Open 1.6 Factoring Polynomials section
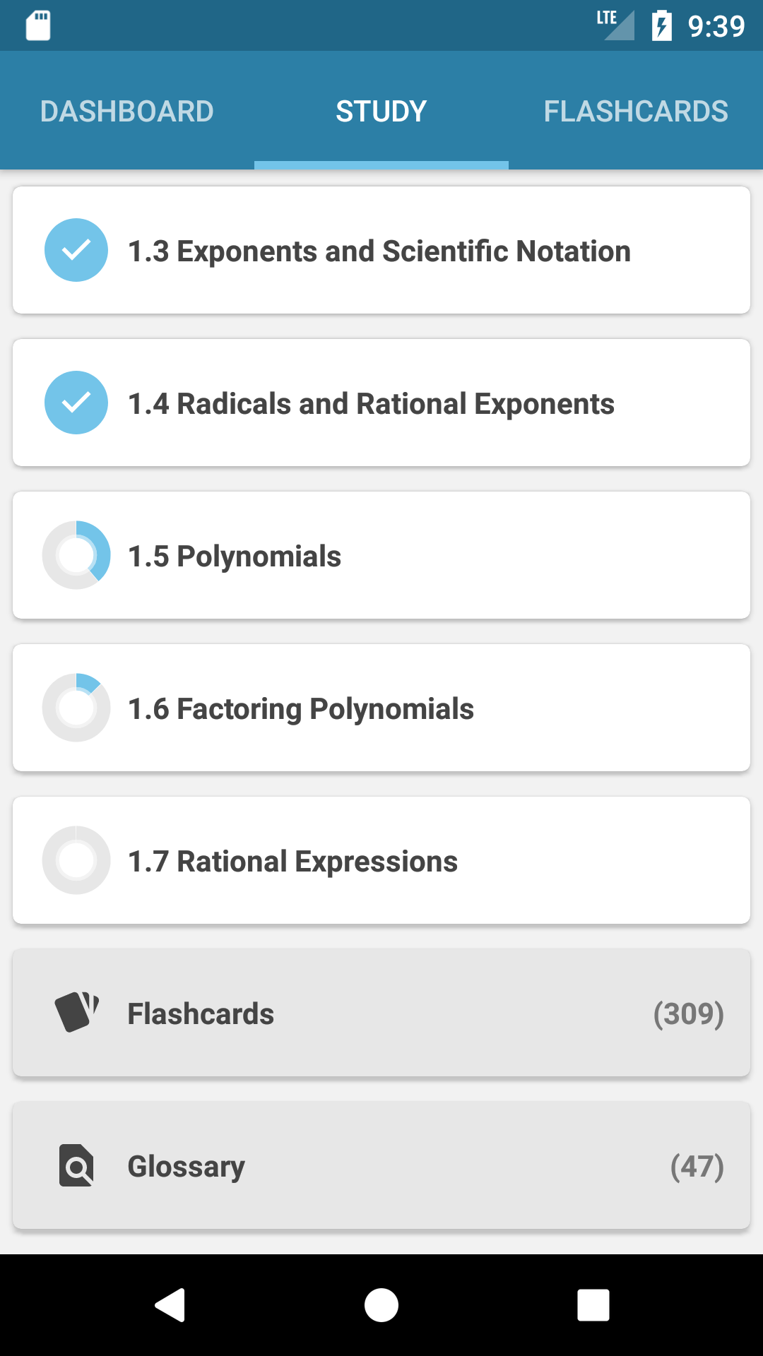Viewport: 763px width, 1356px height. pos(381,708)
